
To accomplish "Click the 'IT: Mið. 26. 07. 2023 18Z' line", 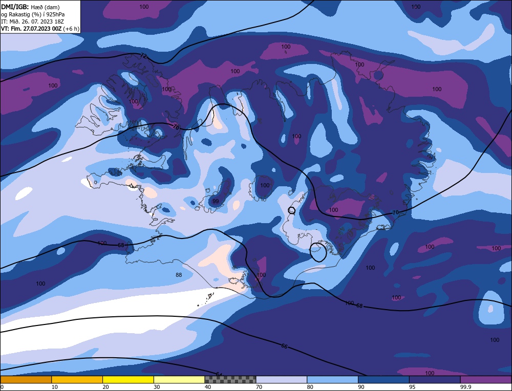I will point(32,21).
